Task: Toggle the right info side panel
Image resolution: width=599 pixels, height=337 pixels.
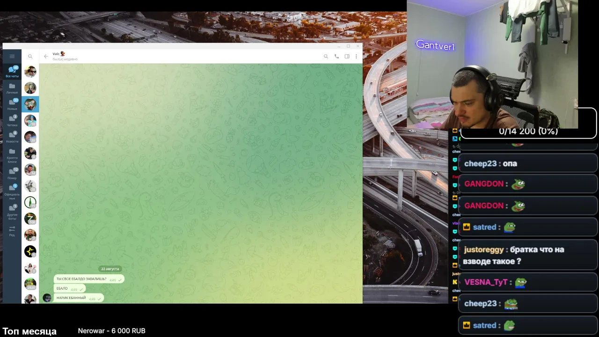Action: point(347,56)
